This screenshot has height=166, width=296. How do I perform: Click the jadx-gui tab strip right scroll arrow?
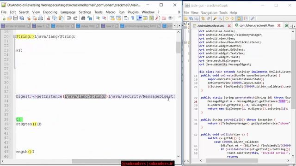pos(294,26)
